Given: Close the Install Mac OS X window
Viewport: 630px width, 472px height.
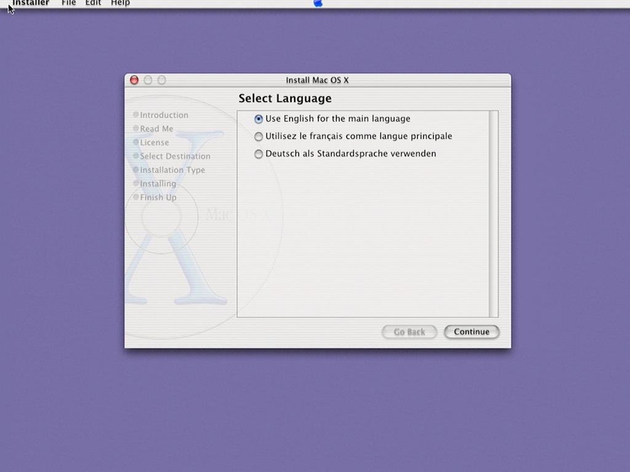Looking at the screenshot, I should 134,80.
